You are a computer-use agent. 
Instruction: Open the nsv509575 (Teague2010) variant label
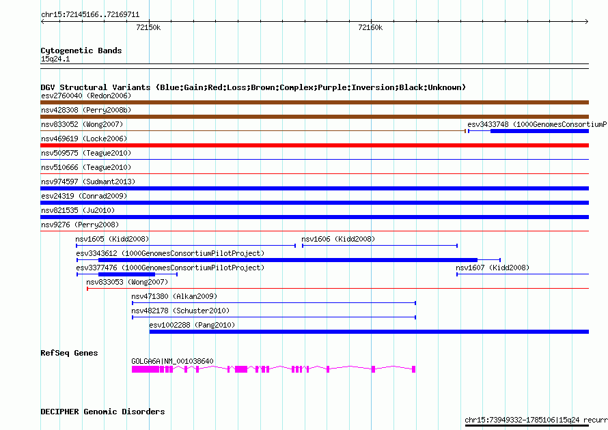pyautogui.click(x=86, y=153)
